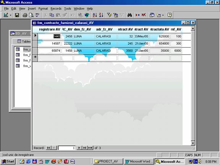Click the Delete Record toolbar icon

pos(144,15)
